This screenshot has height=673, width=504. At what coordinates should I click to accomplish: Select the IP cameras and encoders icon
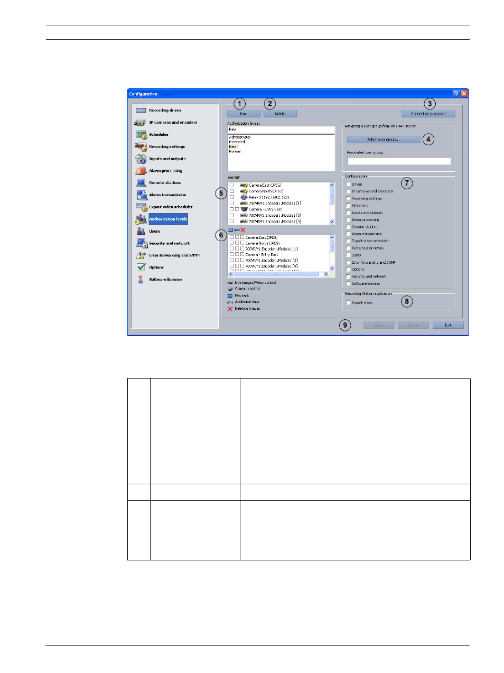click(141, 123)
